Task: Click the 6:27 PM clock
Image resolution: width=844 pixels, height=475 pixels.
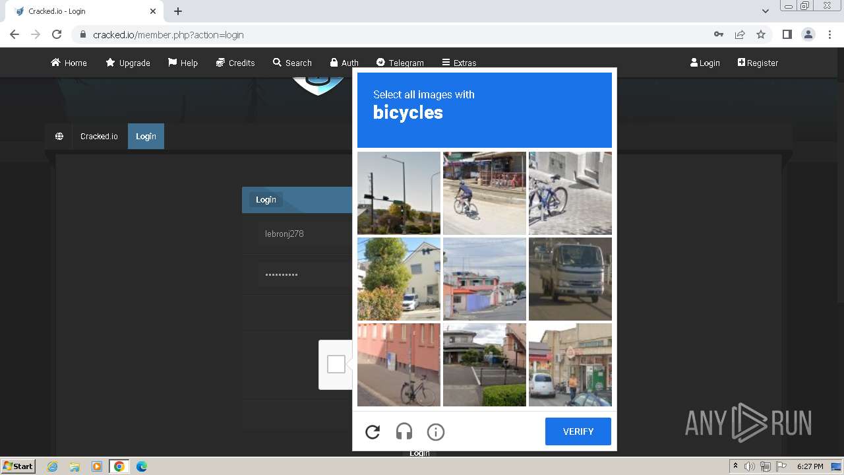Action: (x=810, y=466)
